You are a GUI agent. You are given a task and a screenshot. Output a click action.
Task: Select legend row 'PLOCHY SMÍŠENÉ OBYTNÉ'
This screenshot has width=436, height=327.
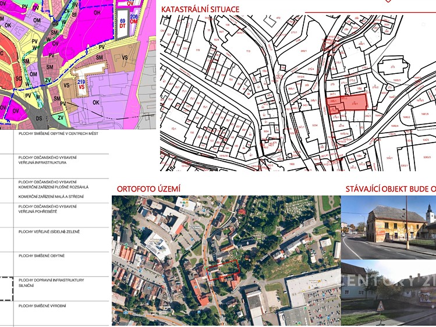coord(42,256)
